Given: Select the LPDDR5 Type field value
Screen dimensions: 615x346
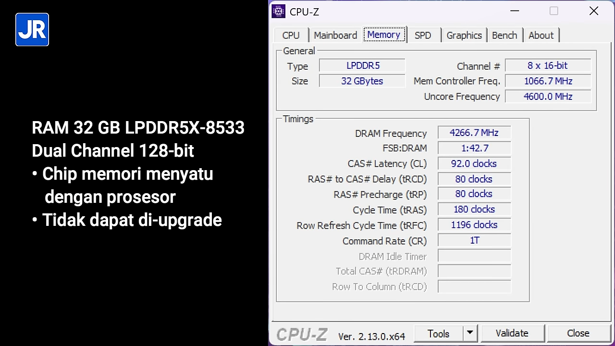Looking at the screenshot, I should [362, 65].
